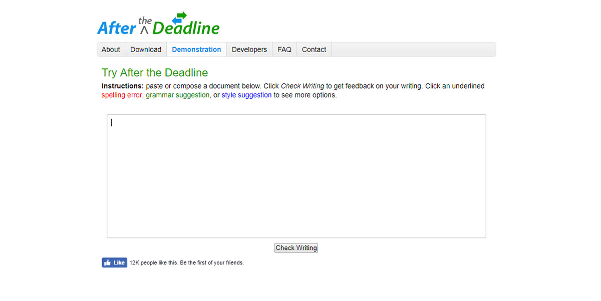Screen dimensions: 601x301
Task: Click the caret insertion mark under 'the' in logo
Action: pos(145,30)
